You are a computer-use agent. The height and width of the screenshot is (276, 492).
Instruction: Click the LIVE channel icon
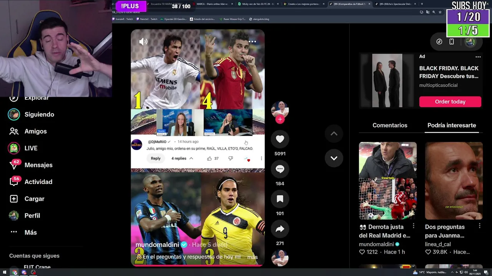tap(14, 148)
